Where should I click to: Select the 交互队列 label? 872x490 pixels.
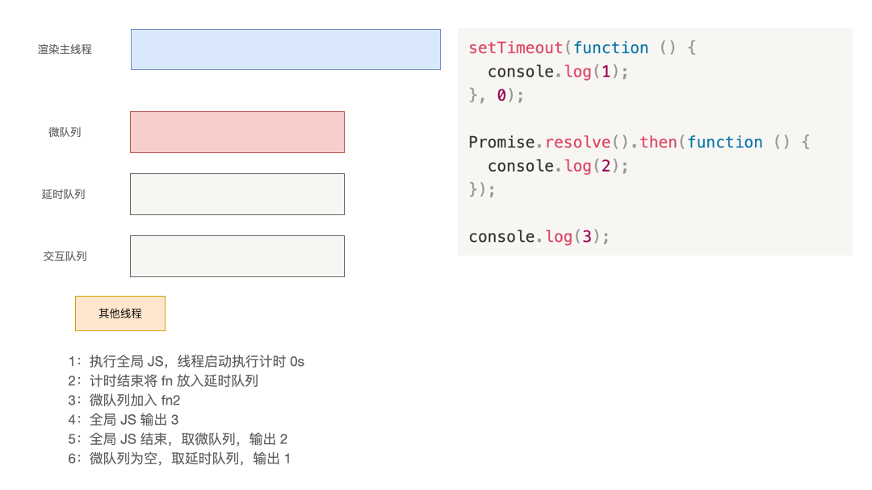point(65,256)
